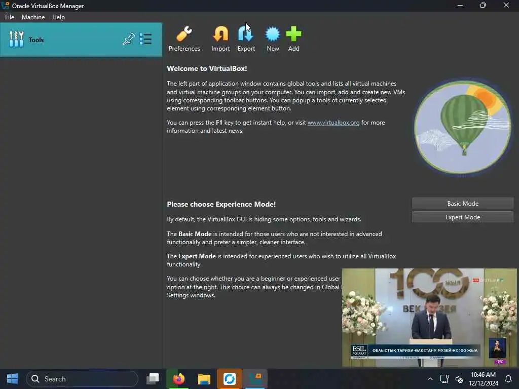519x389 pixels.
Task: Click the picture-in-picture video overlay
Action: pos(429,318)
